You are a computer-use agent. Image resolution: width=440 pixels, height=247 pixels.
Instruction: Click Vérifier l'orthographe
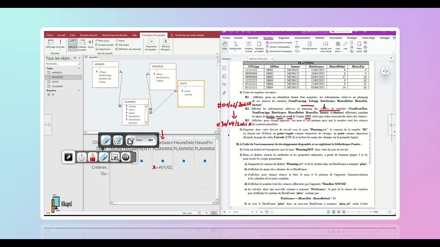coord(278,47)
